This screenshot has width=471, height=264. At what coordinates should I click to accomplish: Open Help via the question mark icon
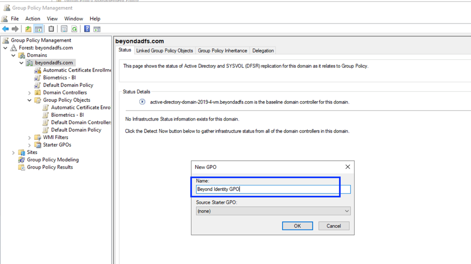pyautogui.click(x=87, y=29)
